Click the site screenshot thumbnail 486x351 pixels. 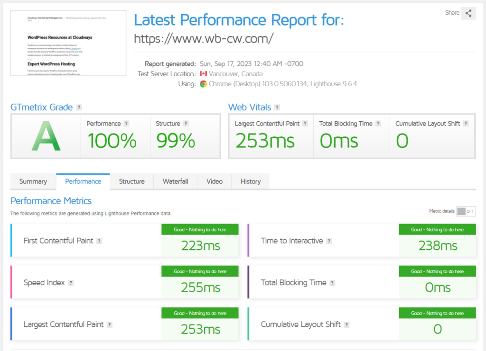click(x=69, y=43)
